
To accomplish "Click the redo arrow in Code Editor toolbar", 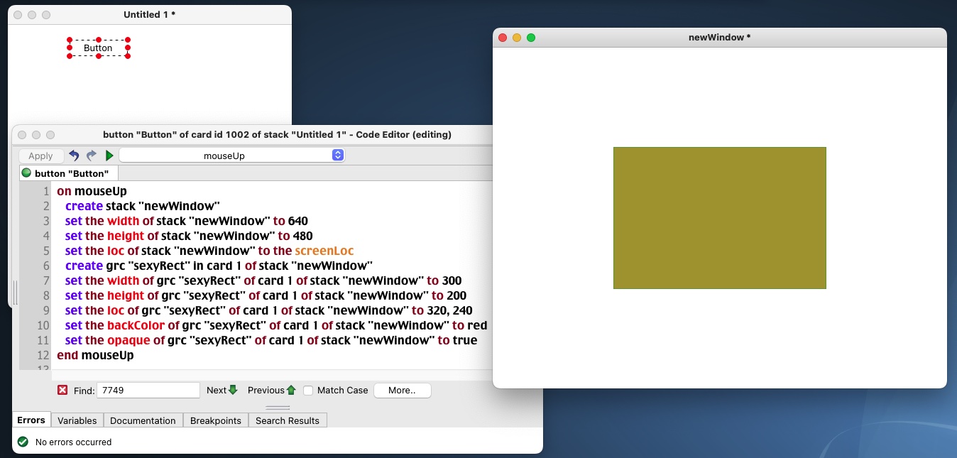I will [x=92, y=156].
